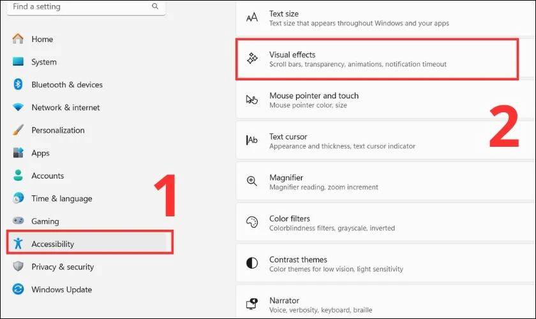Click 'Voice, verbosity, keyboard, braille' text

tap(320, 310)
